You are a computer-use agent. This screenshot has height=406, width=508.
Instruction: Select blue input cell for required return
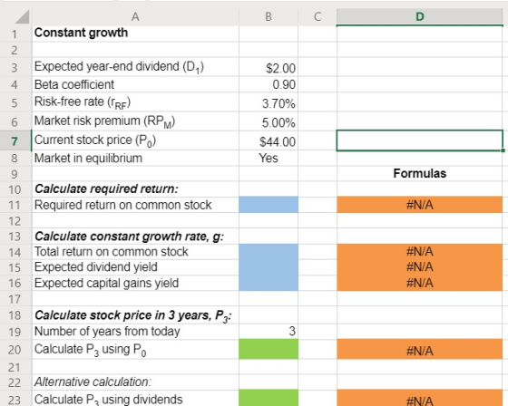(269, 205)
